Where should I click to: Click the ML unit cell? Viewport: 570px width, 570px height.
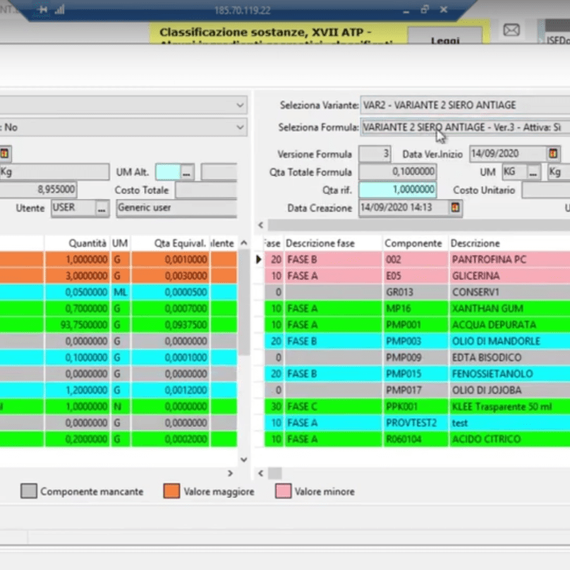[x=121, y=292]
